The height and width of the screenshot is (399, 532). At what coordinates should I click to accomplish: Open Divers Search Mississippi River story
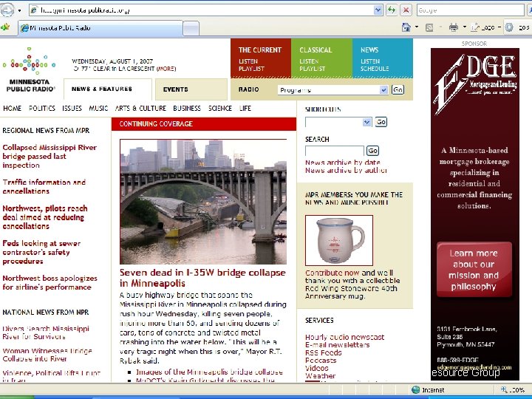point(46,332)
